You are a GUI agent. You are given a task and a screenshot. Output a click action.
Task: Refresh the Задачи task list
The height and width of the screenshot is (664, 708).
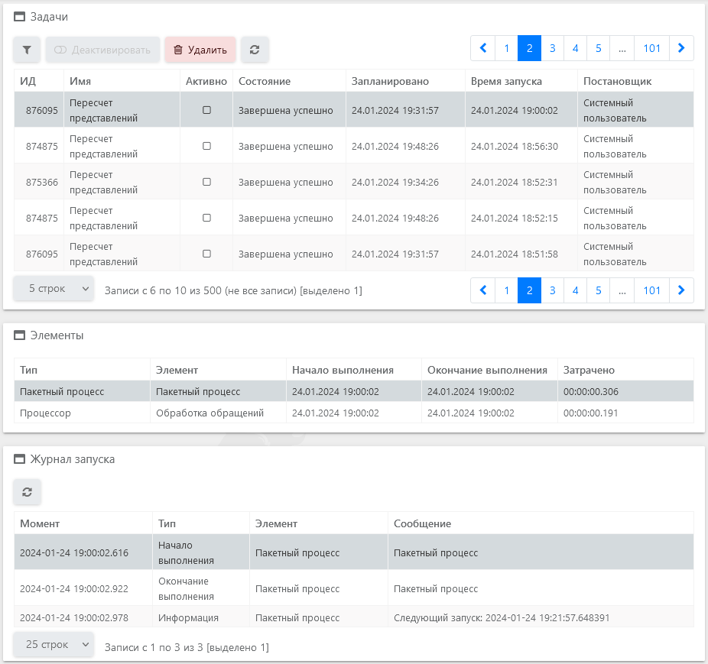pyautogui.click(x=255, y=50)
